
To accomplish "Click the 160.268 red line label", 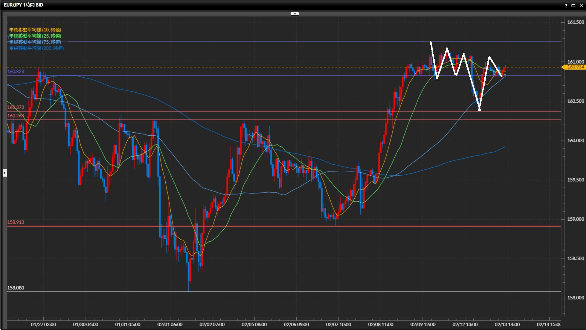I will click(16, 116).
